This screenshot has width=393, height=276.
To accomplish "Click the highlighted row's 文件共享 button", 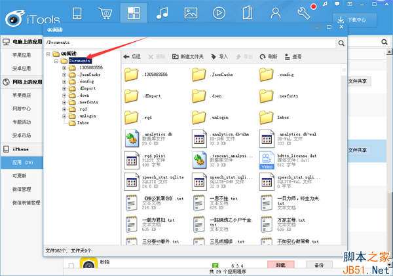I will 358,150.
